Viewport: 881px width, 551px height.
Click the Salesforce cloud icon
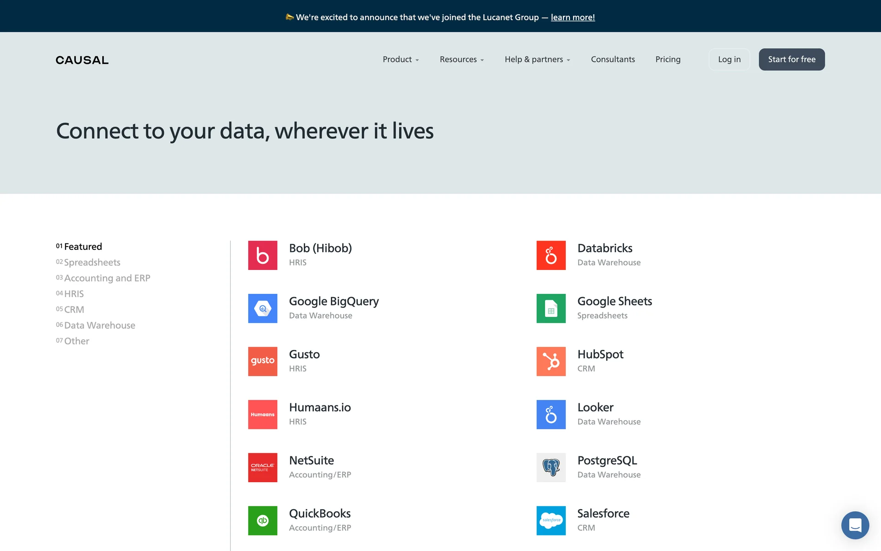[x=551, y=521]
